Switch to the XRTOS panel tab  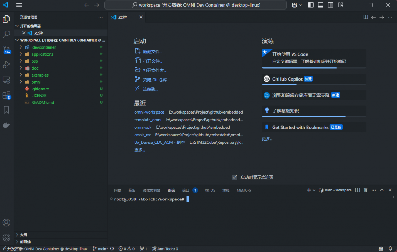click(210, 191)
